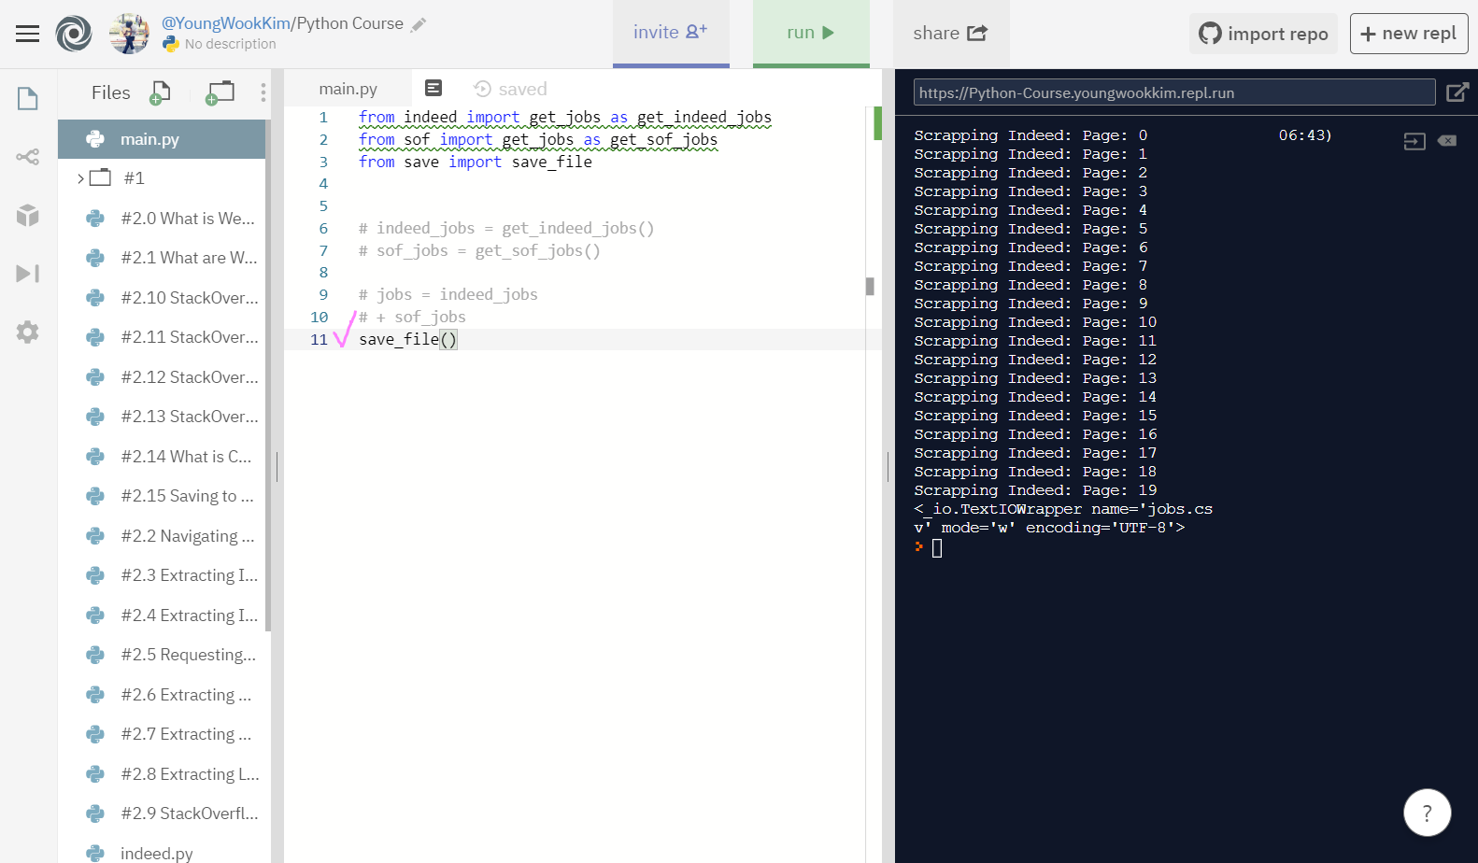Viewport: 1478px width, 863px height.
Task: Click the Repl.it spiral logo
Action: tap(74, 34)
